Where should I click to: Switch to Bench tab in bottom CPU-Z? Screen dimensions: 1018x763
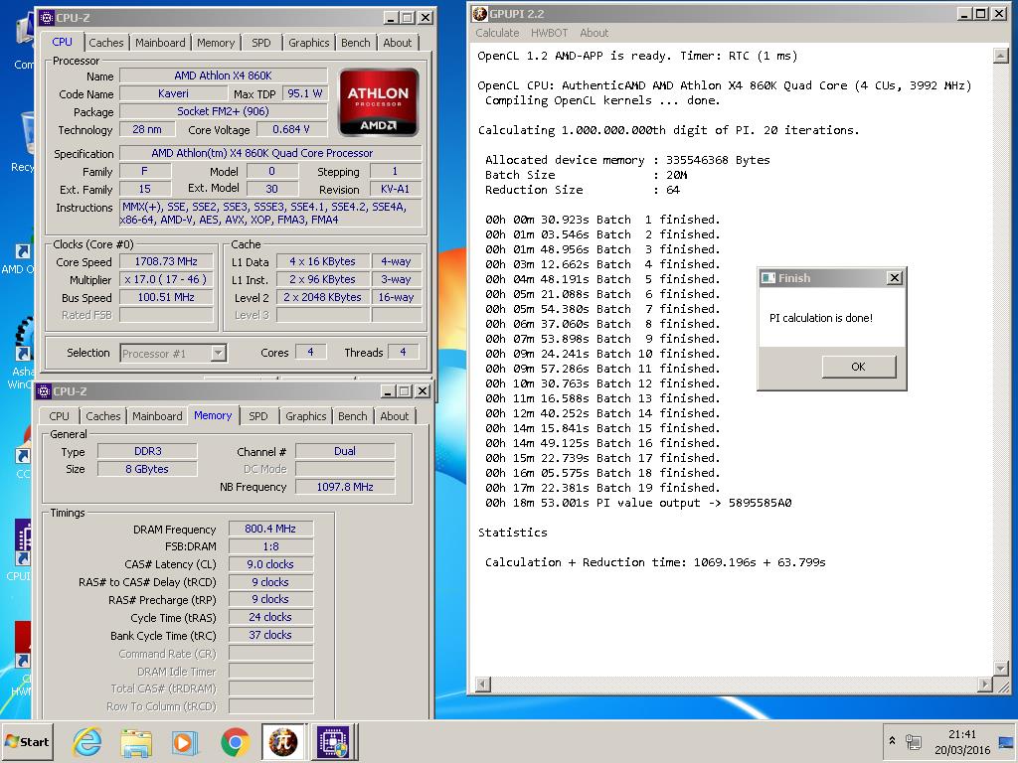point(353,416)
